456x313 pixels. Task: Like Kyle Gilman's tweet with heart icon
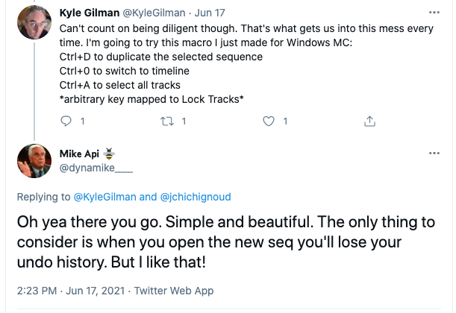[269, 121]
